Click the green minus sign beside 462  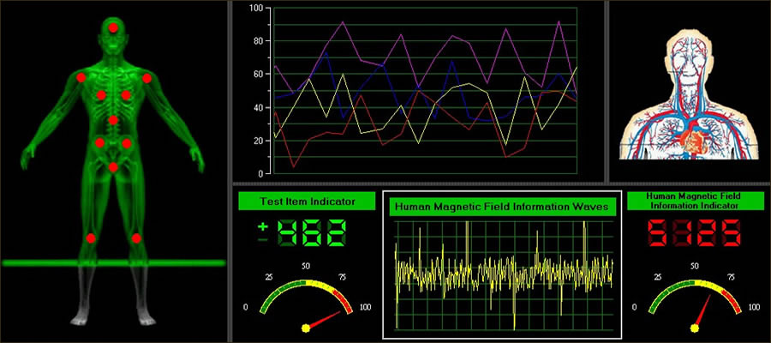[262, 240]
